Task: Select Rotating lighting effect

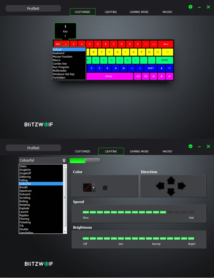Action: (x=41, y=205)
